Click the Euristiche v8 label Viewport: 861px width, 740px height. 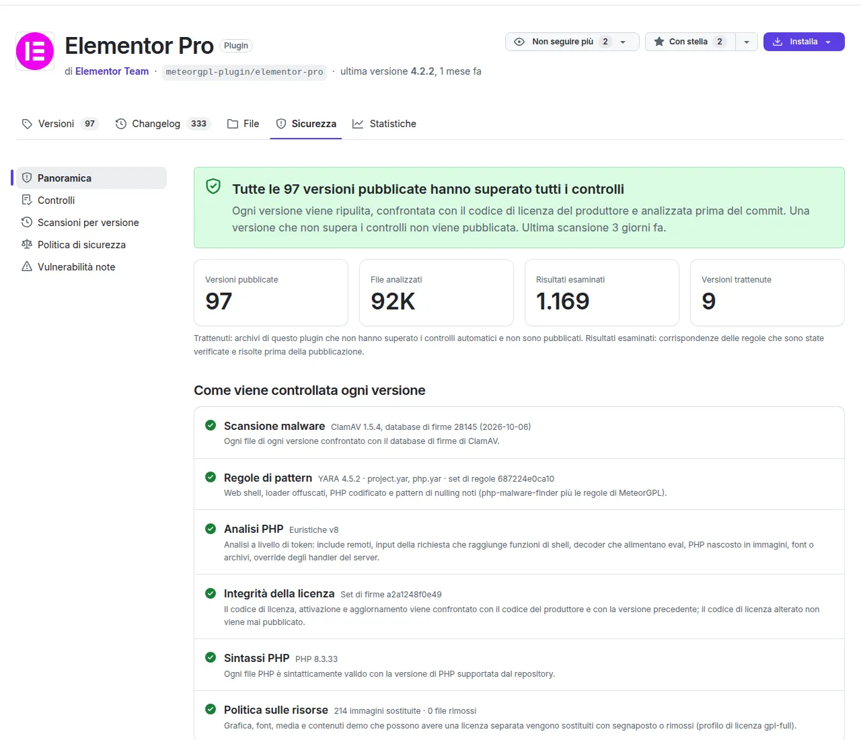click(x=313, y=530)
